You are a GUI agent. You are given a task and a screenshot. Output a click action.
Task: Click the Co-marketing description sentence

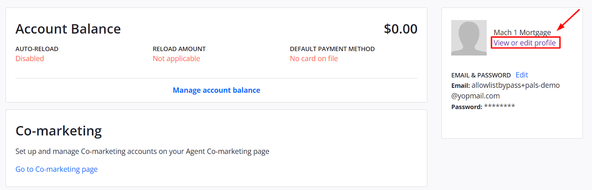pos(142,152)
